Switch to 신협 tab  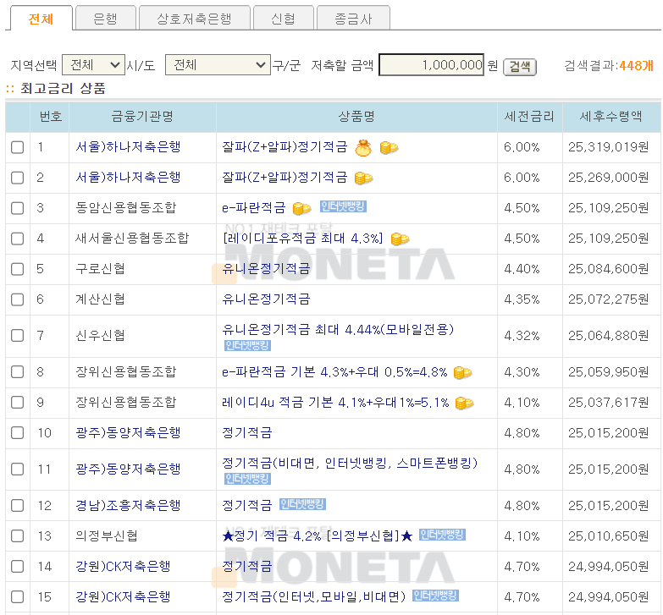click(284, 19)
